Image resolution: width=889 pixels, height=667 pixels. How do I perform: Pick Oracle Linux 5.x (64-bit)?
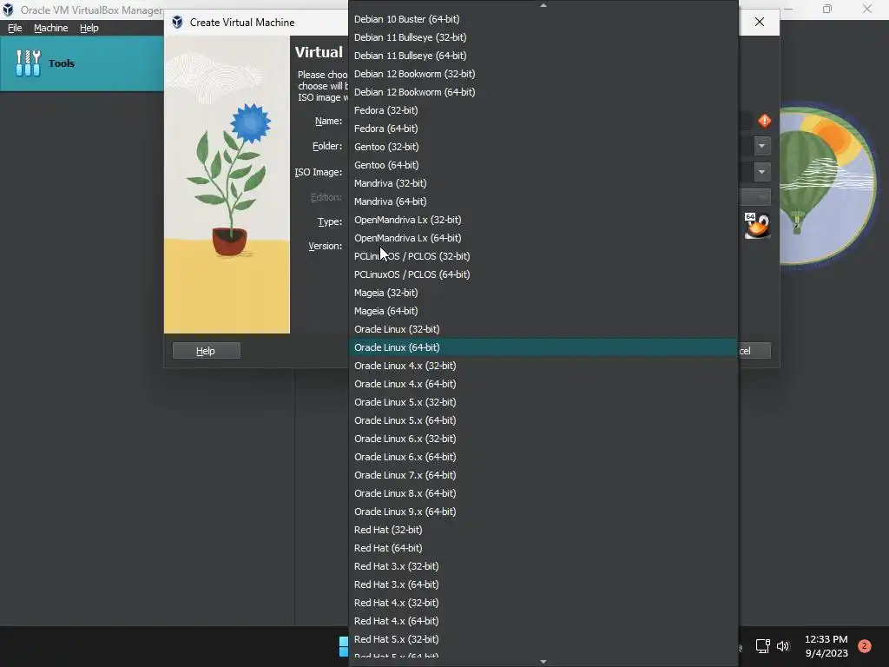(543, 420)
